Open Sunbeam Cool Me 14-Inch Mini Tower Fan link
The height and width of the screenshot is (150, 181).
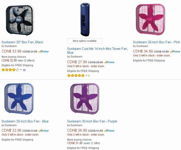97,51
